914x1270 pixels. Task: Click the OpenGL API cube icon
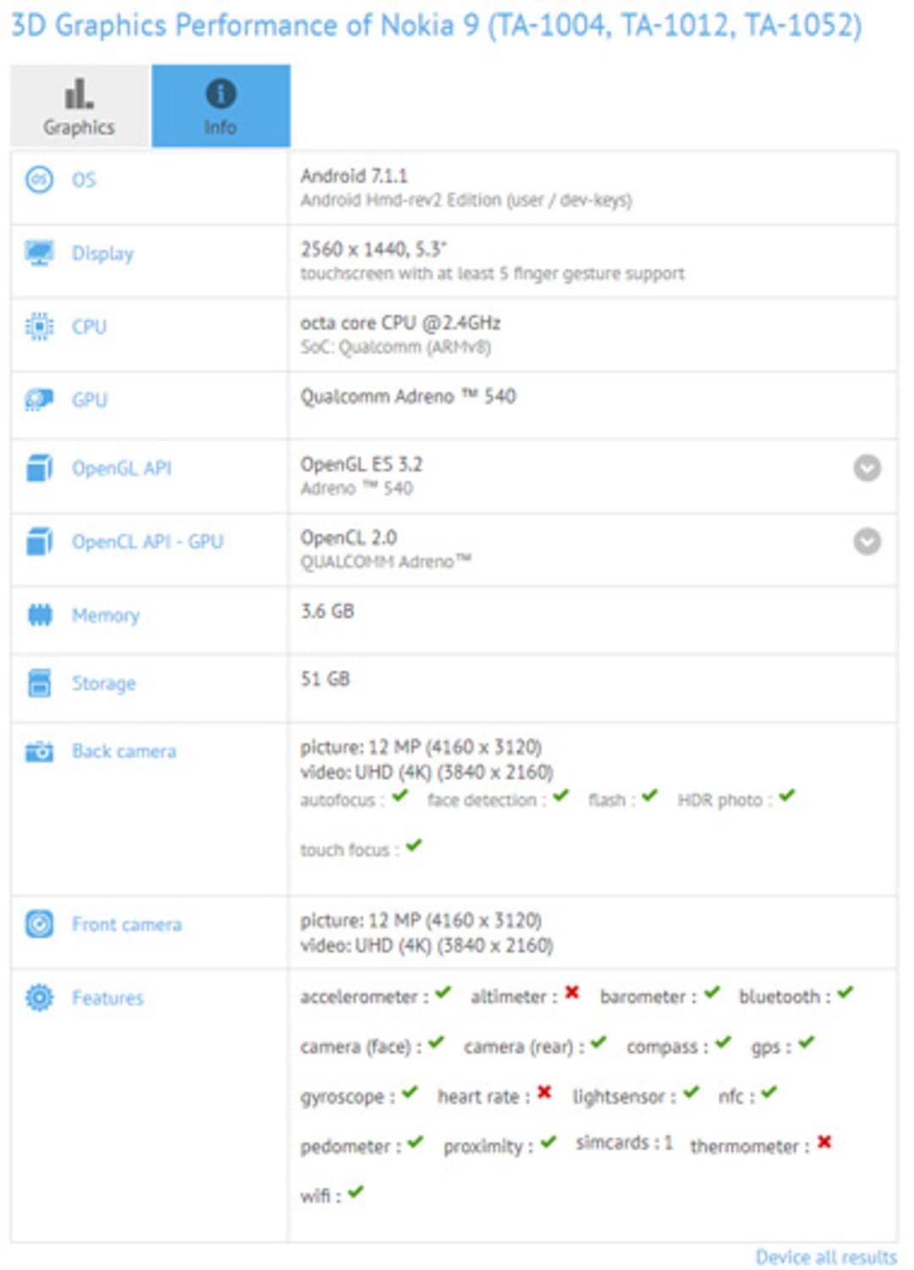coord(40,468)
